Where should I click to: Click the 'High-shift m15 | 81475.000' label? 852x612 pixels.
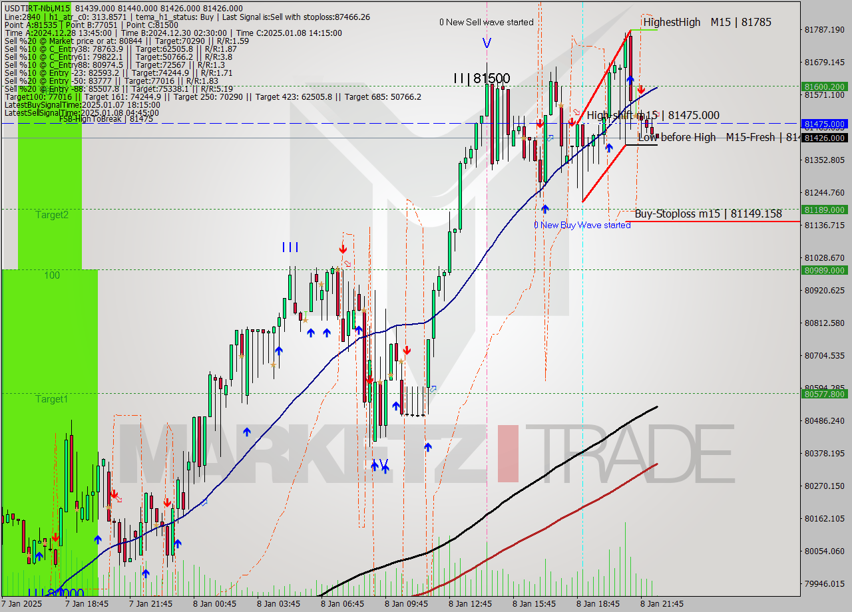pos(653,115)
